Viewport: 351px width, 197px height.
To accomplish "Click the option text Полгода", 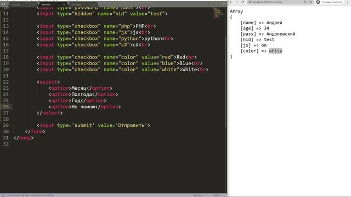I will click(x=82, y=95).
